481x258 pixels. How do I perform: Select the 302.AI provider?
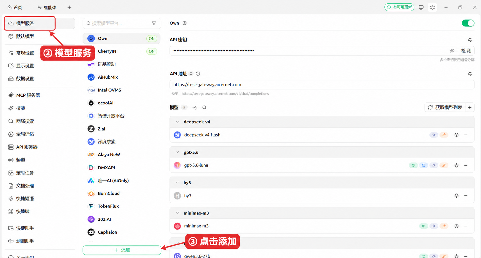(x=121, y=219)
